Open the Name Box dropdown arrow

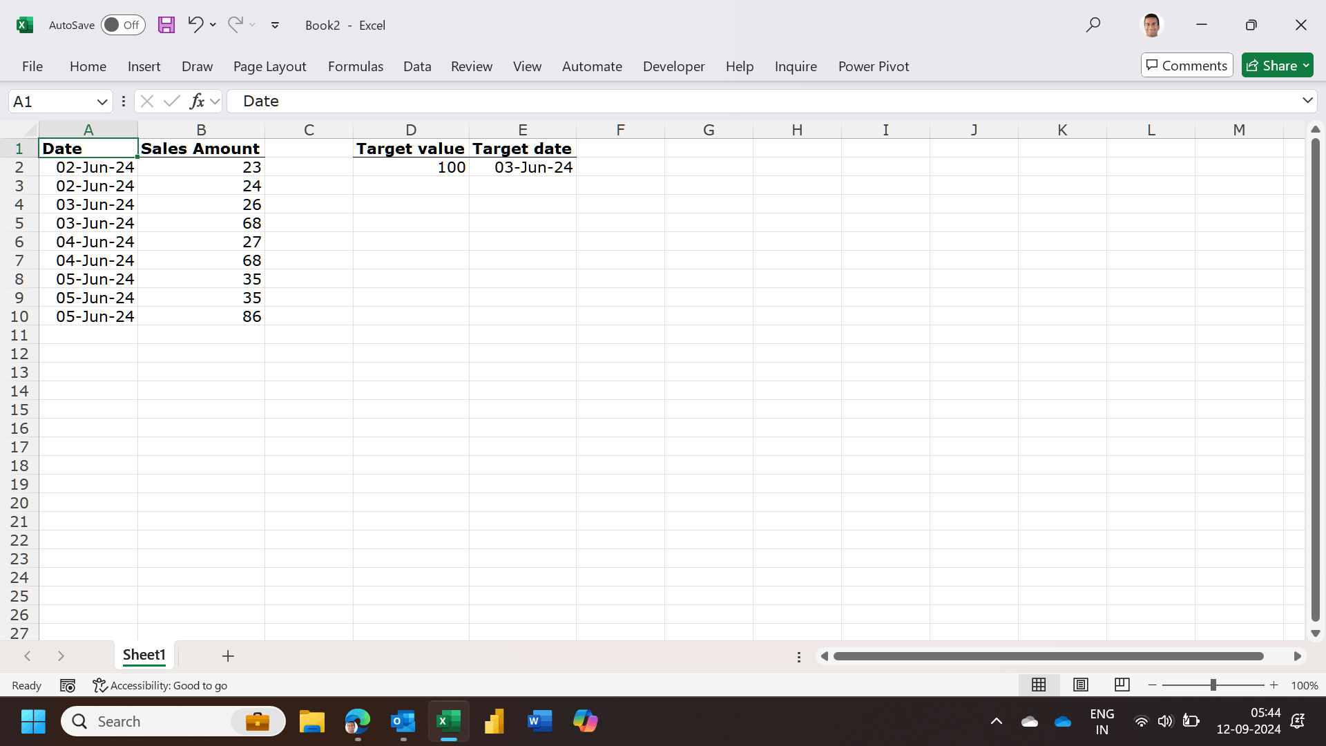click(x=102, y=102)
